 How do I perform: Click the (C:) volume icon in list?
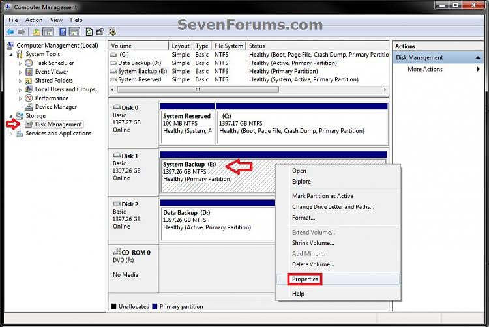[113, 55]
